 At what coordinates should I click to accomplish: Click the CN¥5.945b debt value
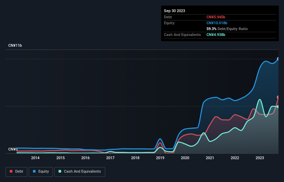click(x=216, y=17)
